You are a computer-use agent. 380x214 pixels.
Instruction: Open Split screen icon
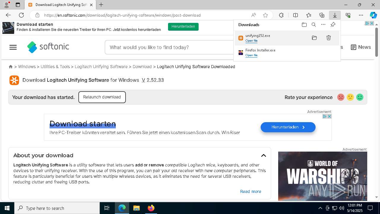click(x=296, y=15)
